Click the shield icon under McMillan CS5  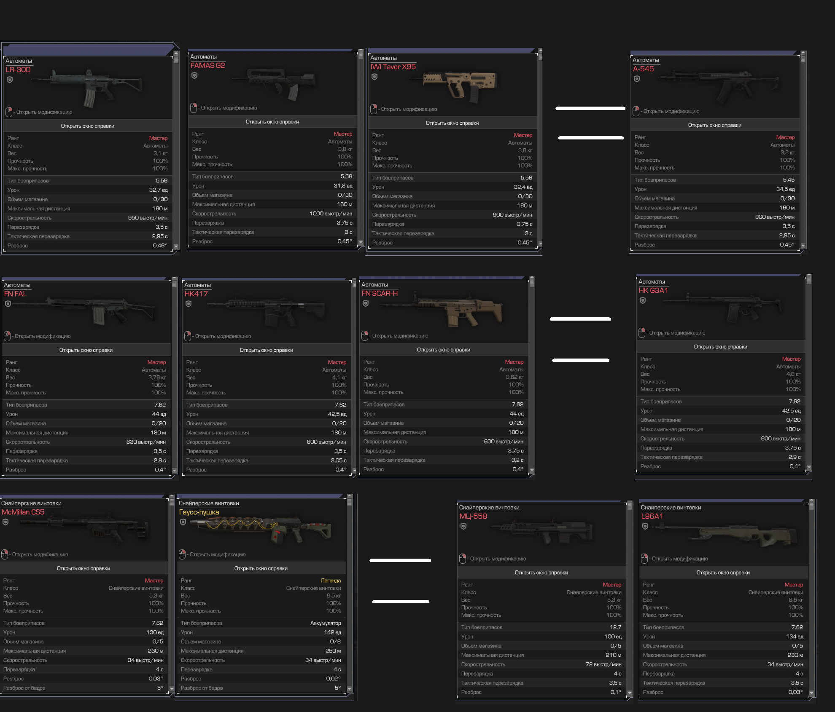tap(5, 522)
